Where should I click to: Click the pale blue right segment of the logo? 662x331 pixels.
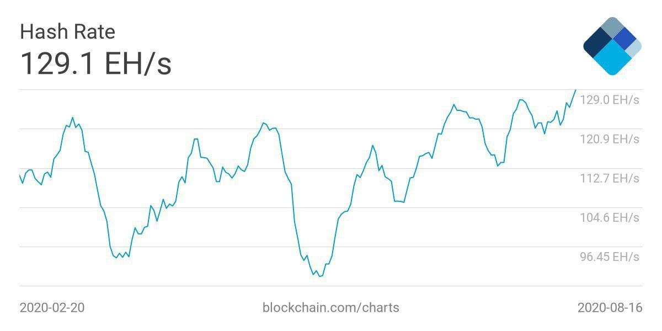(x=634, y=49)
